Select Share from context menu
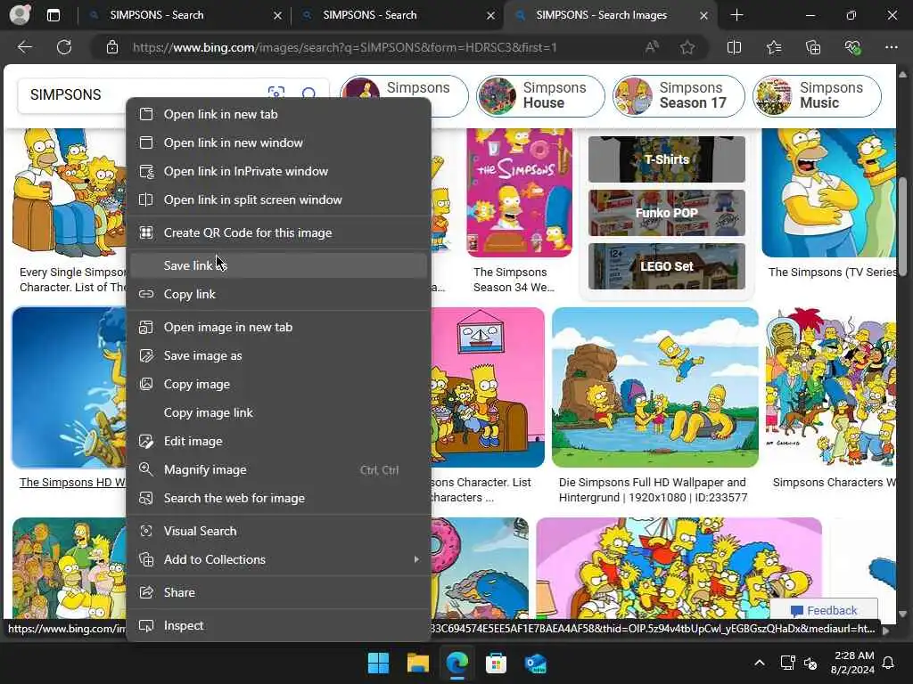 (x=279, y=592)
